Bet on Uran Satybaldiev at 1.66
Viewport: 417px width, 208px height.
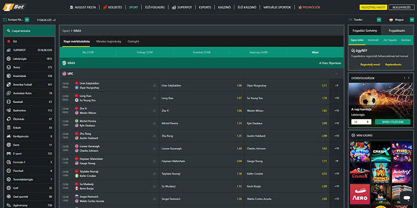[202, 85]
